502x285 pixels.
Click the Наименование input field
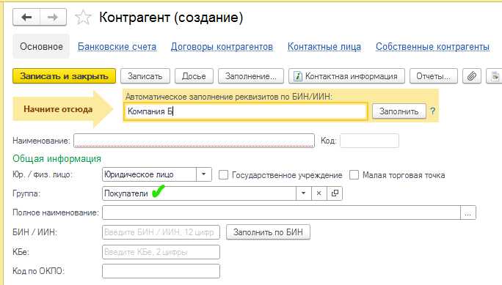coord(194,141)
